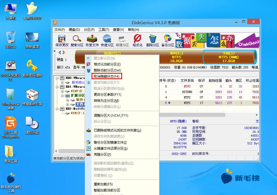Open the 文件(F) menu
277x195 pixels.
(59, 30)
